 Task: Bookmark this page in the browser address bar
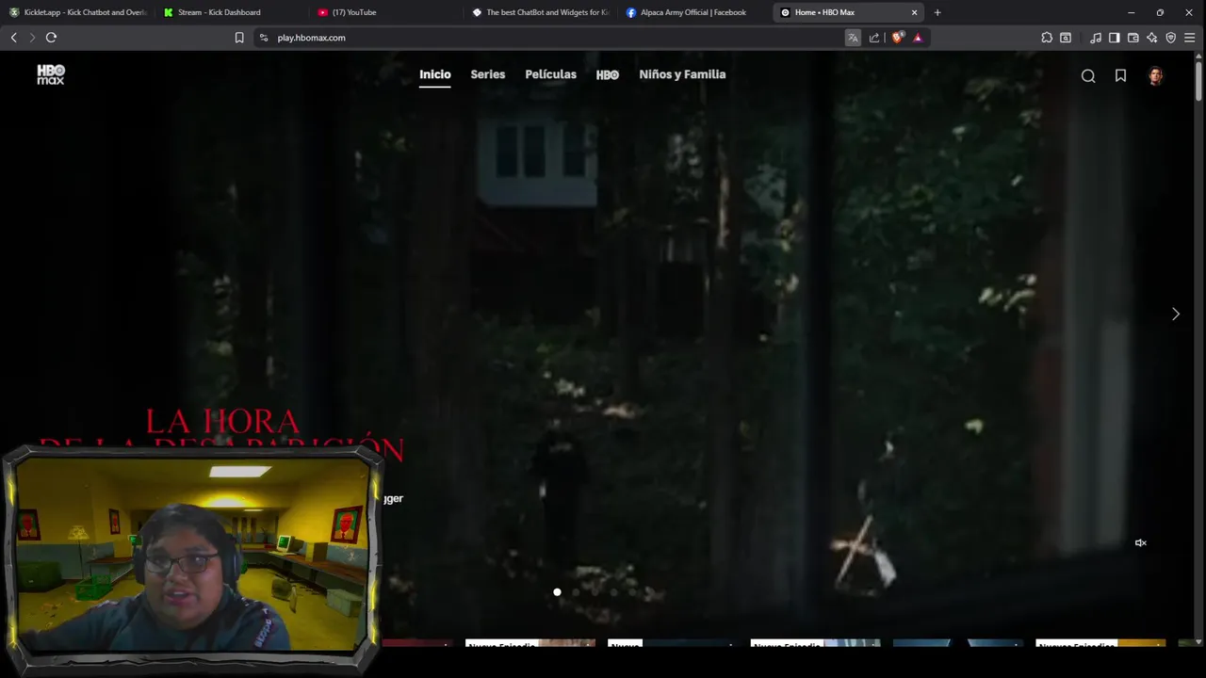click(239, 38)
